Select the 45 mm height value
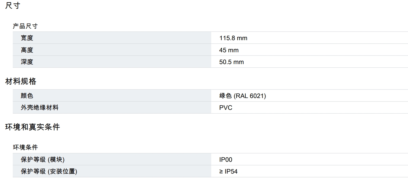 (229, 50)
